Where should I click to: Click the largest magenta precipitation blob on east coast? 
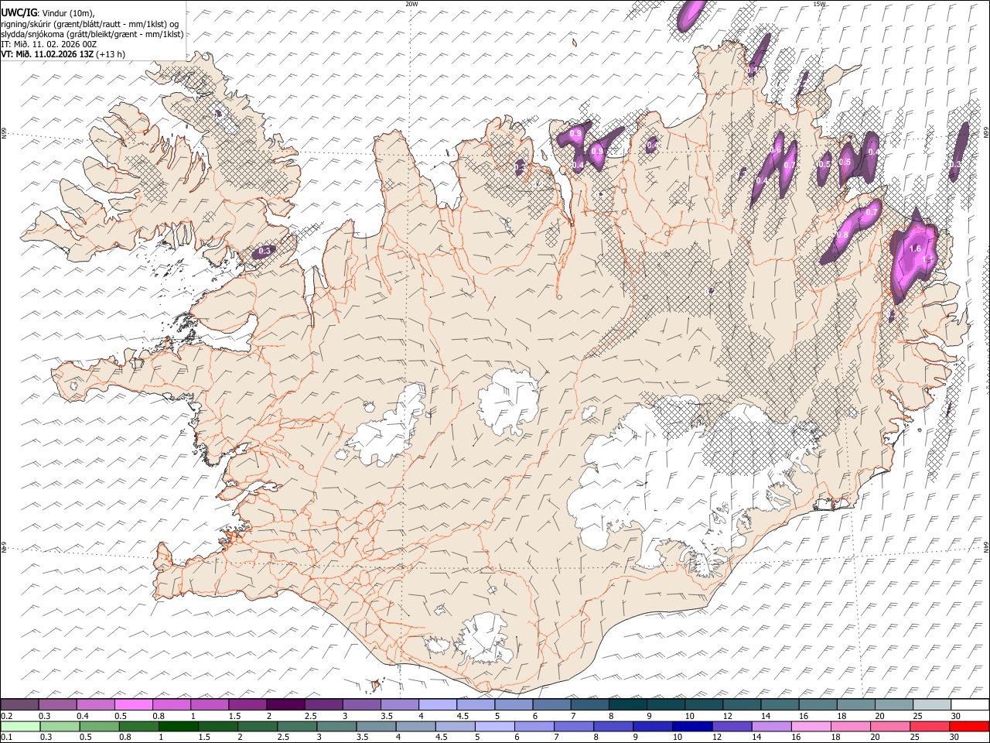pyautogui.click(x=913, y=254)
